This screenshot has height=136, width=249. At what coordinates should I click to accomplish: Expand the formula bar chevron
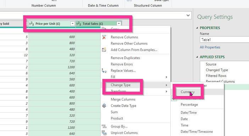[x=188, y=16]
